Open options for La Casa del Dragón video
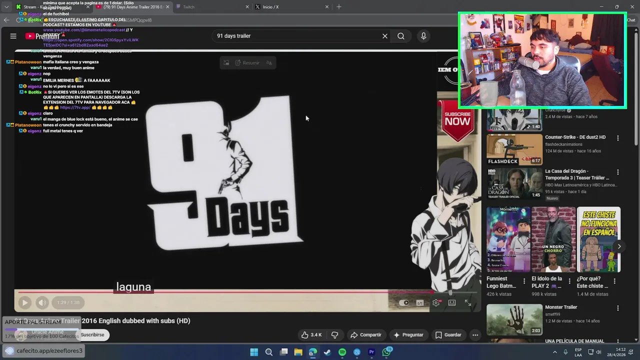This screenshot has width=640, height=360. [x=617, y=172]
